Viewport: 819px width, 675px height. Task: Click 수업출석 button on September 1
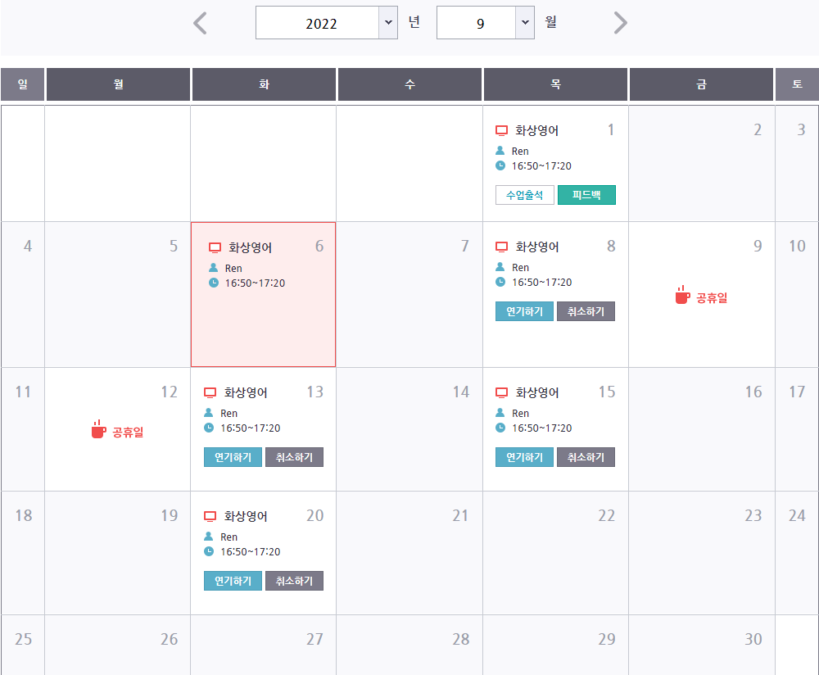point(524,195)
